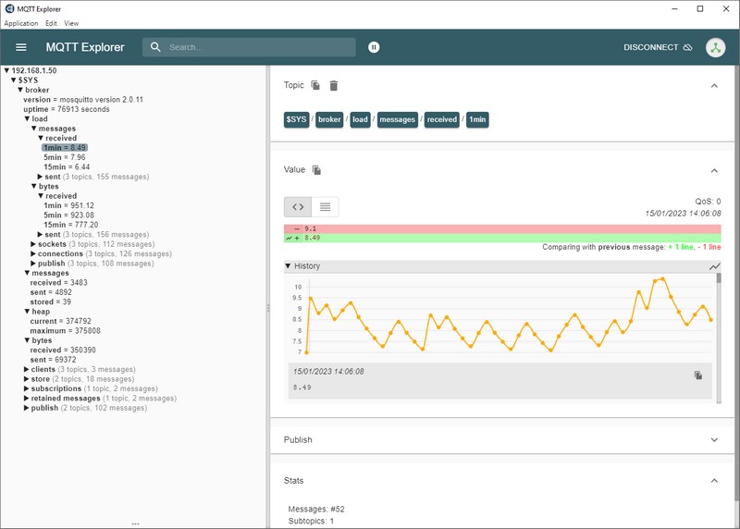Open the hamburger navigation menu
The width and height of the screenshot is (740, 529).
(x=20, y=47)
